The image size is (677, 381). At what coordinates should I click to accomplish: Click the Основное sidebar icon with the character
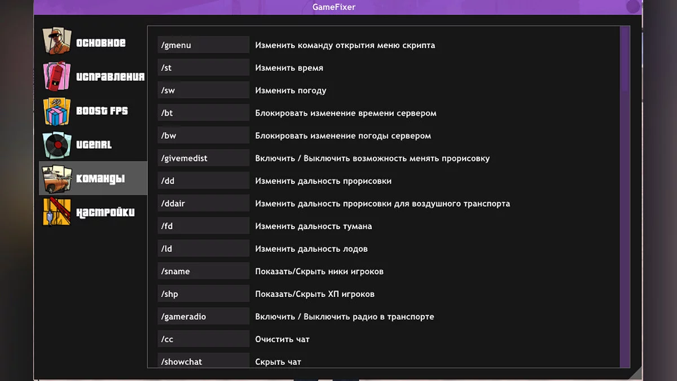click(57, 42)
